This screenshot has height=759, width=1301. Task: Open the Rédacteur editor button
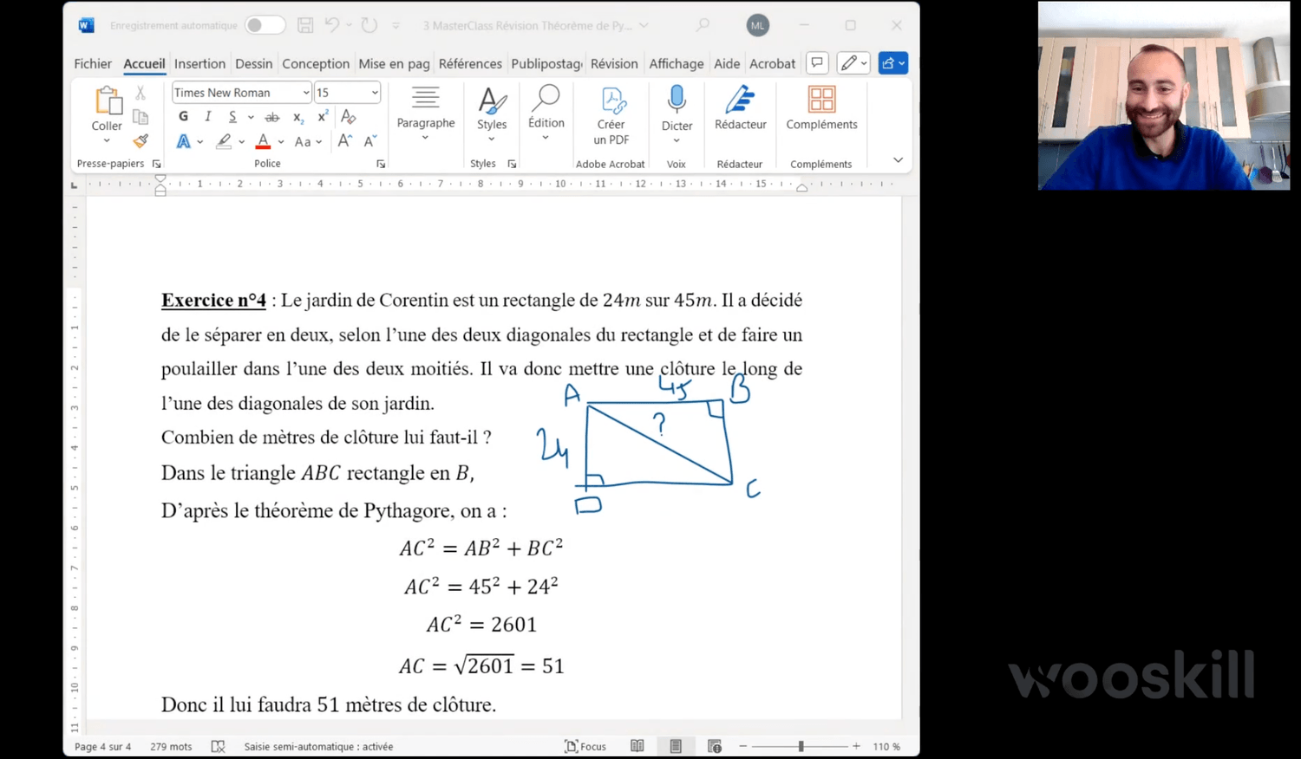coord(741,108)
